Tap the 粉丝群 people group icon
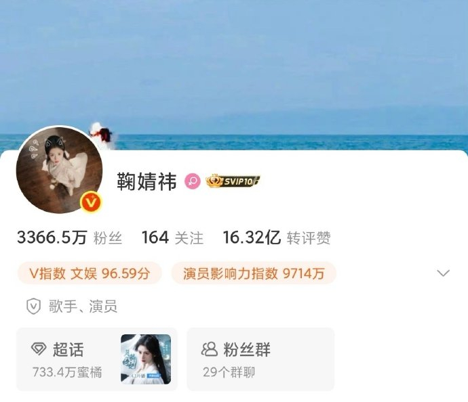468x402 pixels. pos(210,349)
